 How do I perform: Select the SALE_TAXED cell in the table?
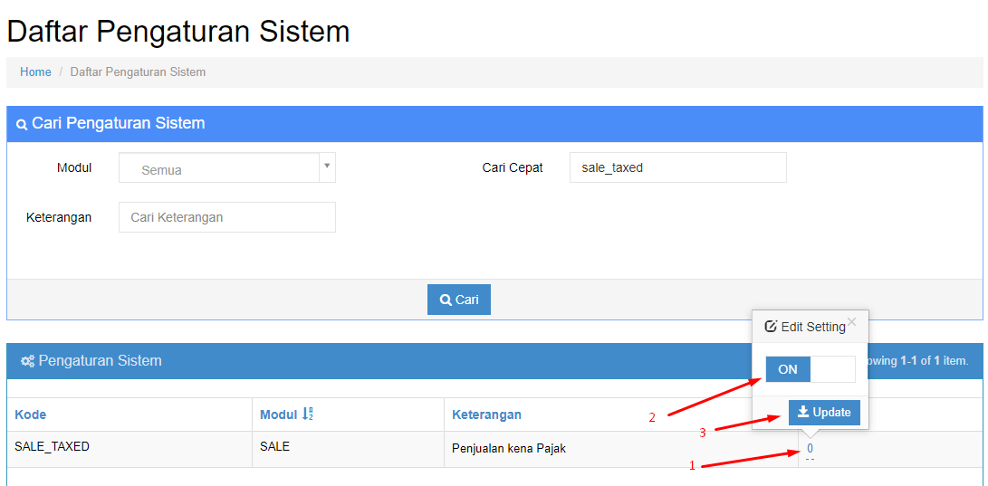[x=52, y=447]
